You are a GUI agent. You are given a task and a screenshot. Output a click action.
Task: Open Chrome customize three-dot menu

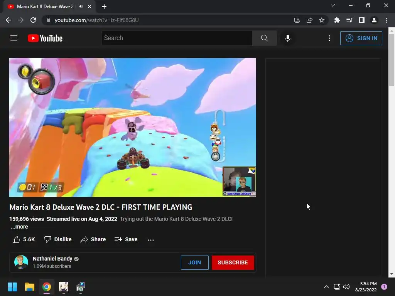point(387,20)
